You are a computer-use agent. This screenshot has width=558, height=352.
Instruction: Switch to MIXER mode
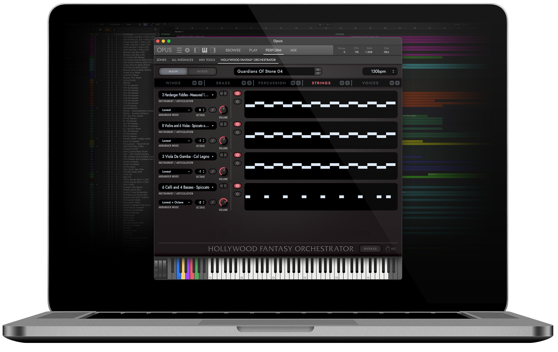[202, 71]
